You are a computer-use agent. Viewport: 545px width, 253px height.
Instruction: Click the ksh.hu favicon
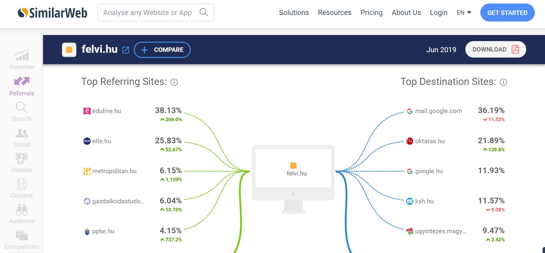(x=410, y=201)
